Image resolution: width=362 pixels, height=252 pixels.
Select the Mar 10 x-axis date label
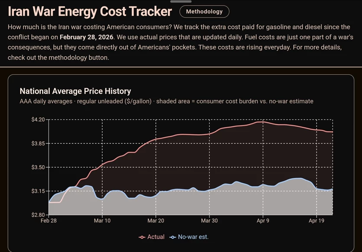[102, 221]
